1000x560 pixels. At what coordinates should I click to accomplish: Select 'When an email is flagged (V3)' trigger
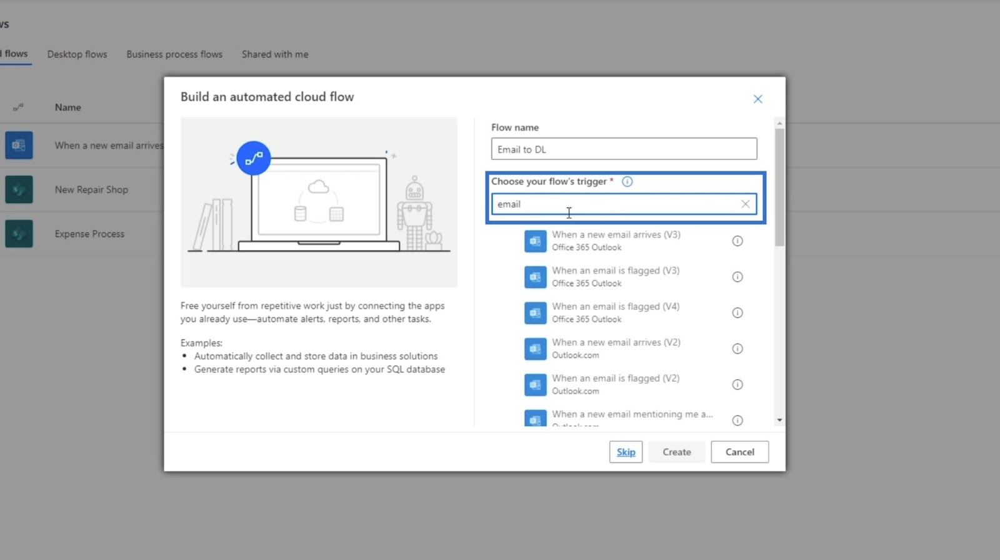633,277
